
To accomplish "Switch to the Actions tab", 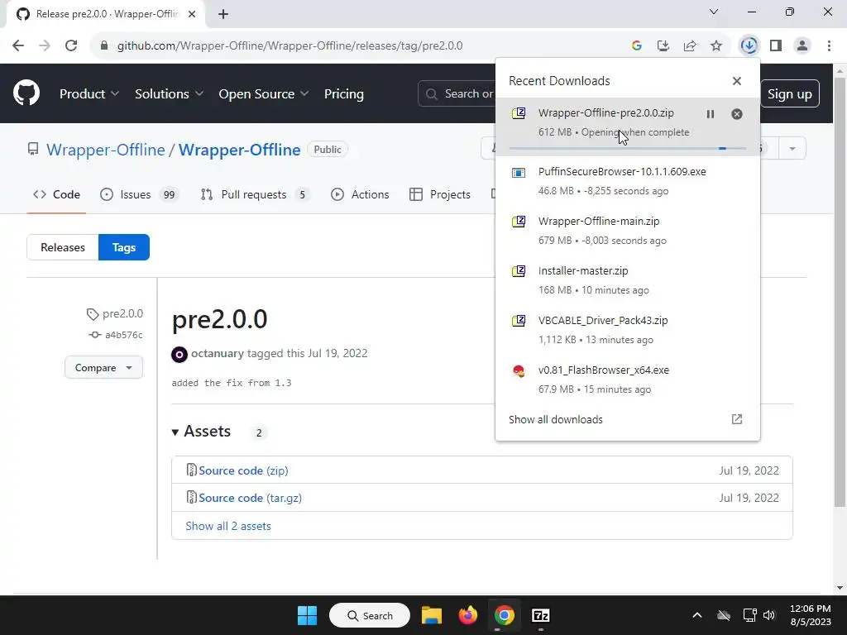I will click(360, 194).
